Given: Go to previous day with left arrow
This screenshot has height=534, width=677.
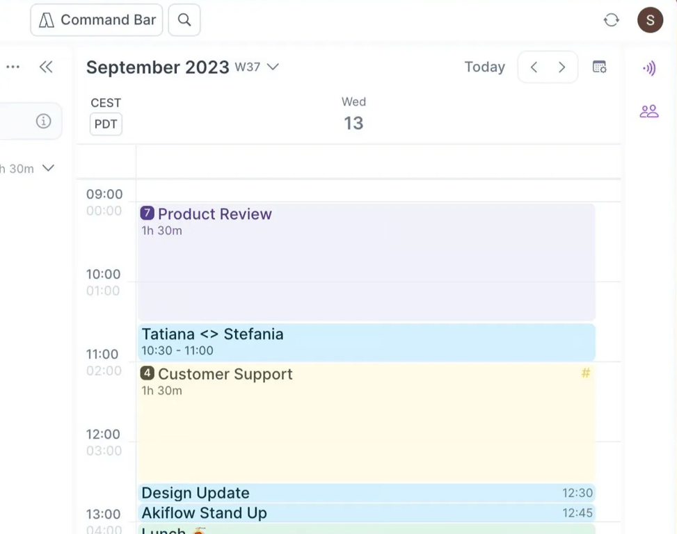Looking at the screenshot, I should click(x=534, y=67).
